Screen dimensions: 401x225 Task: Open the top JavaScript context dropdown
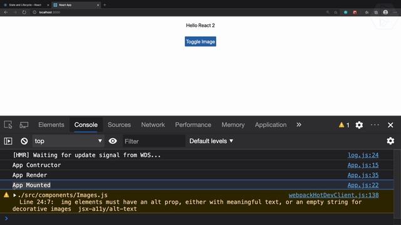68,141
